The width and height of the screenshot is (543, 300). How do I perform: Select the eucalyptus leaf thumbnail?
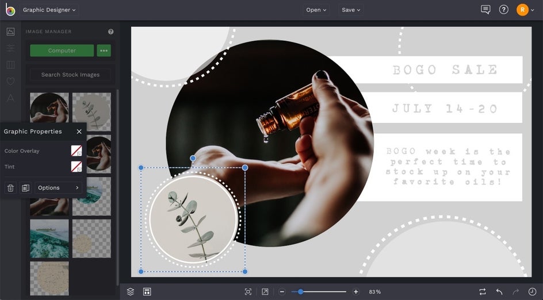92,111
